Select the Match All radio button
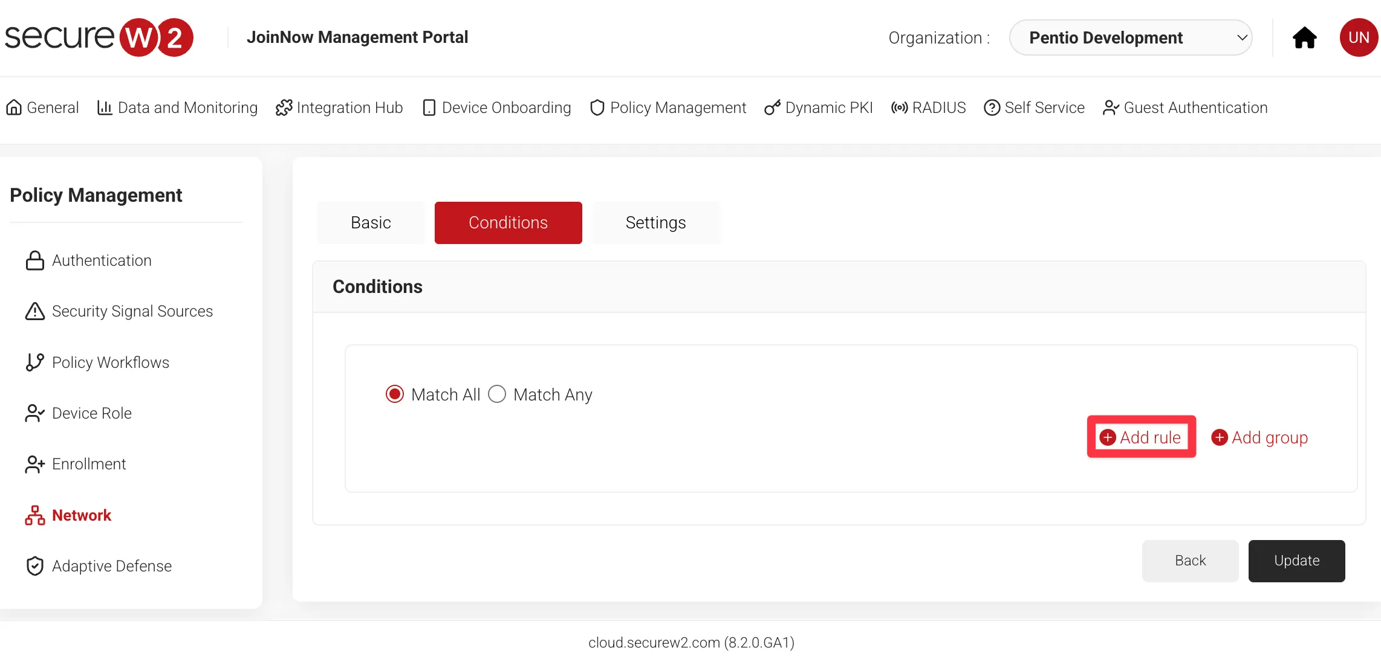The width and height of the screenshot is (1381, 656). point(395,394)
